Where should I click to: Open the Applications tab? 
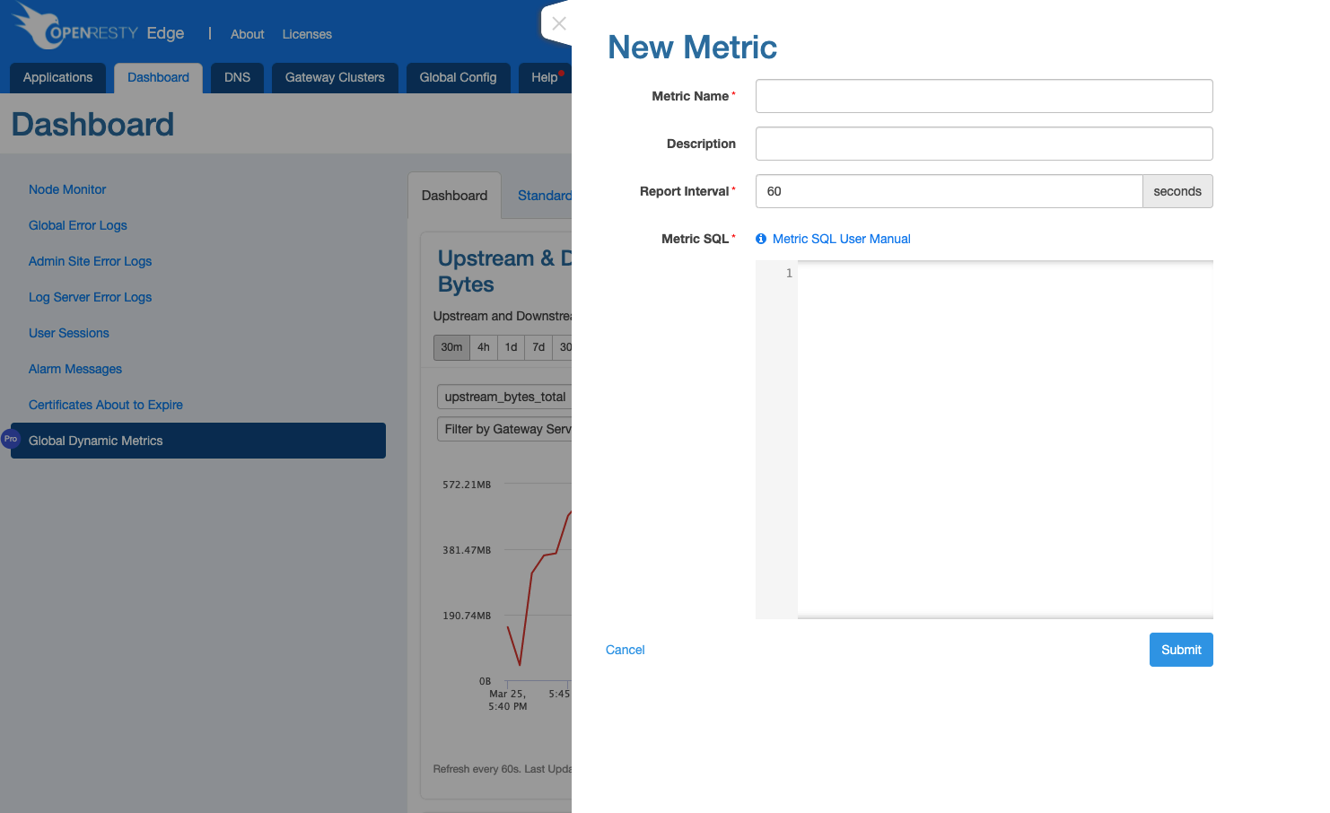[57, 78]
